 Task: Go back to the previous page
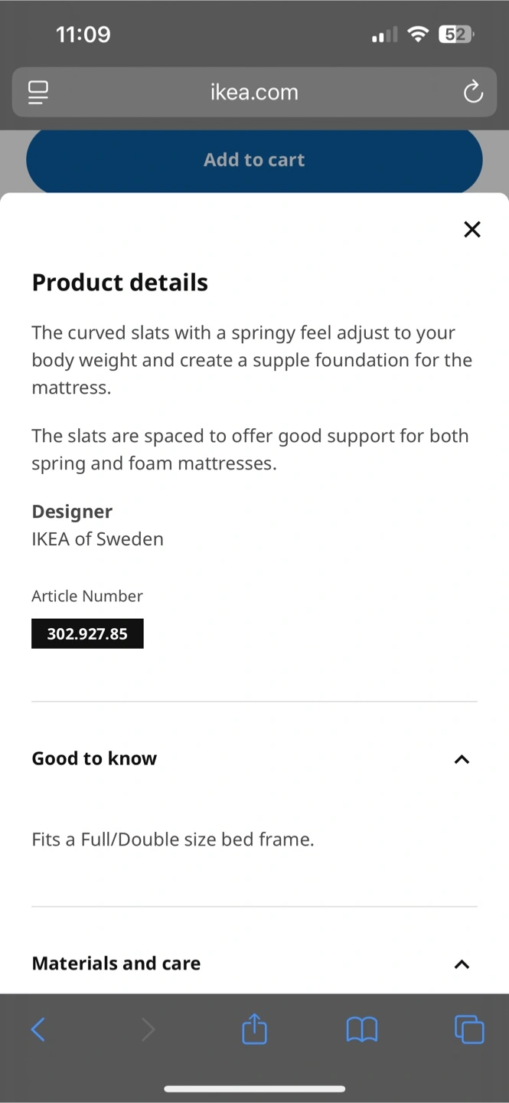(38, 1029)
